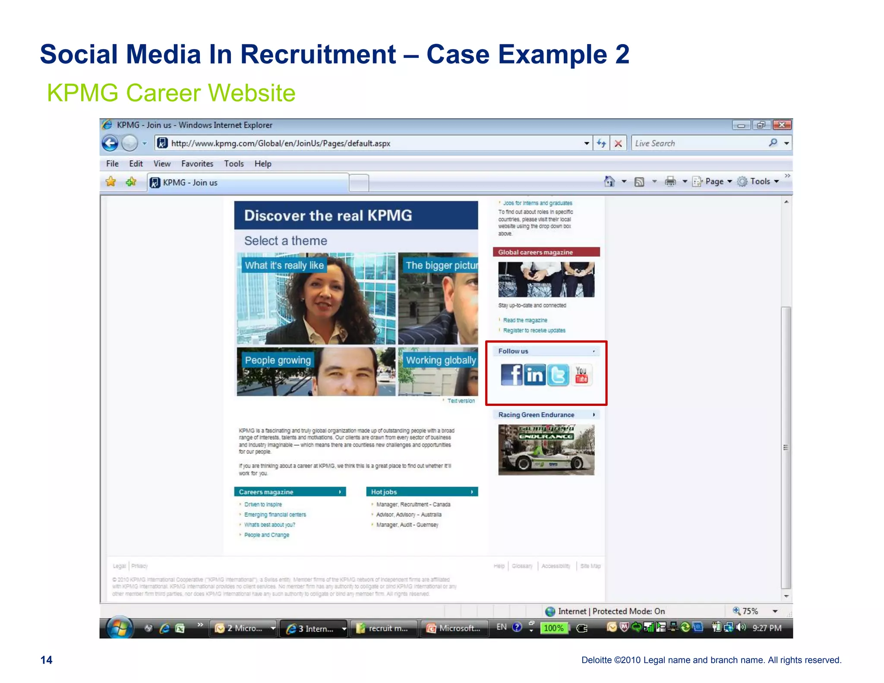Open the View menu
The width and height of the screenshot is (884, 683).
[162, 164]
